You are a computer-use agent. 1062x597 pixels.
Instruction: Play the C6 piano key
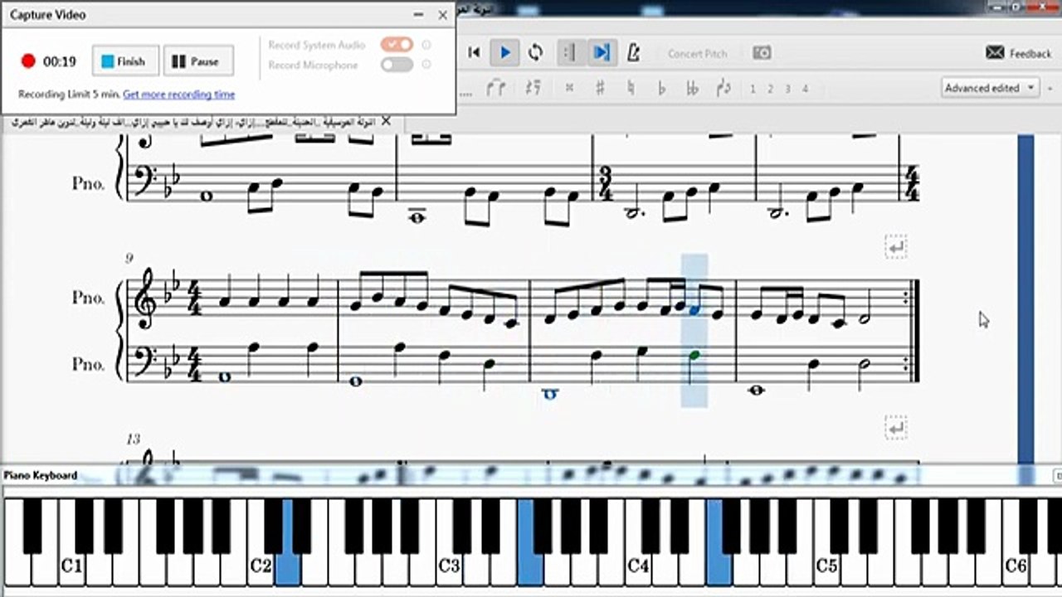[1014, 567]
